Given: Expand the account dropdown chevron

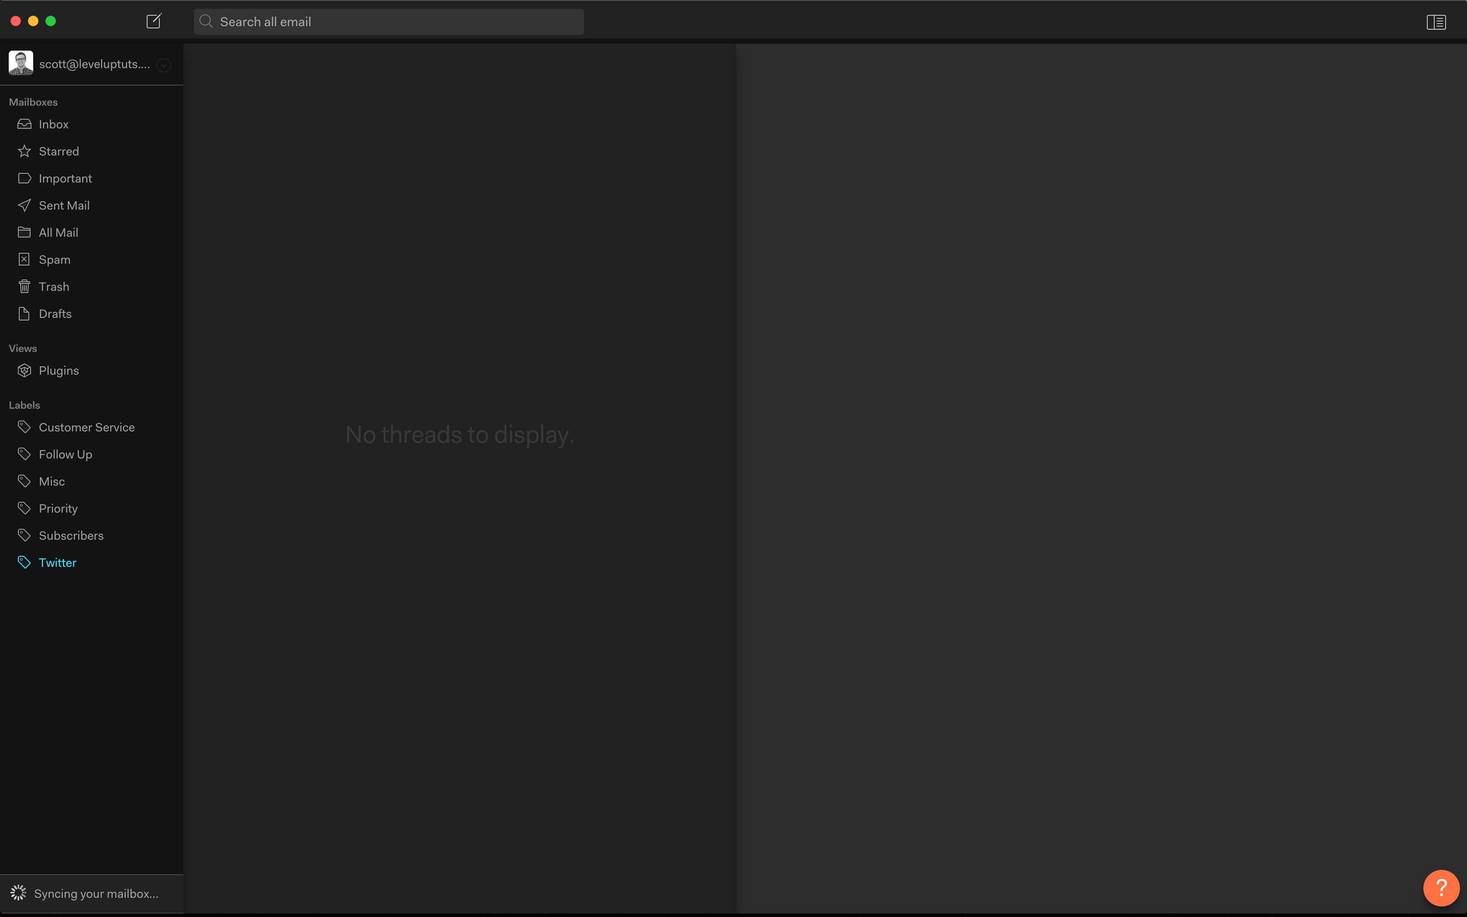Looking at the screenshot, I should point(164,65).
